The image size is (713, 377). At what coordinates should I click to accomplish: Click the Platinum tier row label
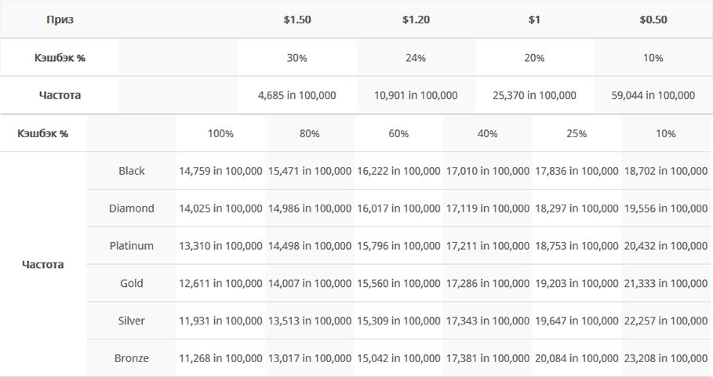132,246
